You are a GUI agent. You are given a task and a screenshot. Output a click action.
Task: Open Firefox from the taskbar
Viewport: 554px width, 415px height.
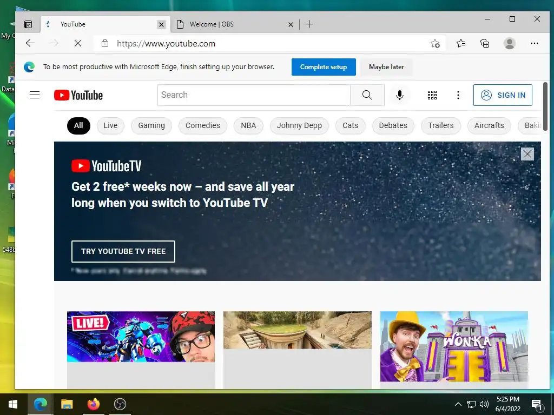pos(94,404)
